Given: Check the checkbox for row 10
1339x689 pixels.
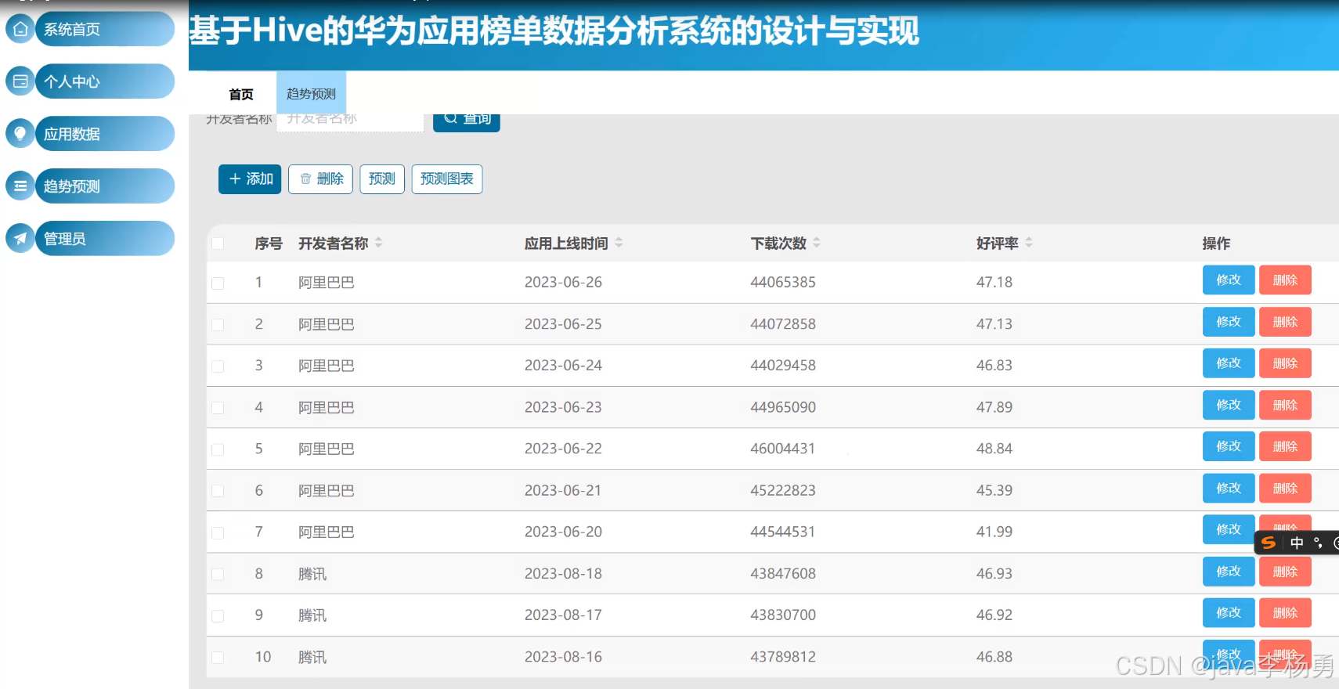Looking at the screenshot, I should point(218,658).
